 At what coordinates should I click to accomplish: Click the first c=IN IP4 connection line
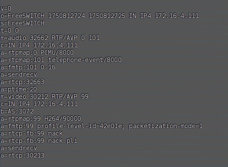(39, 45)
